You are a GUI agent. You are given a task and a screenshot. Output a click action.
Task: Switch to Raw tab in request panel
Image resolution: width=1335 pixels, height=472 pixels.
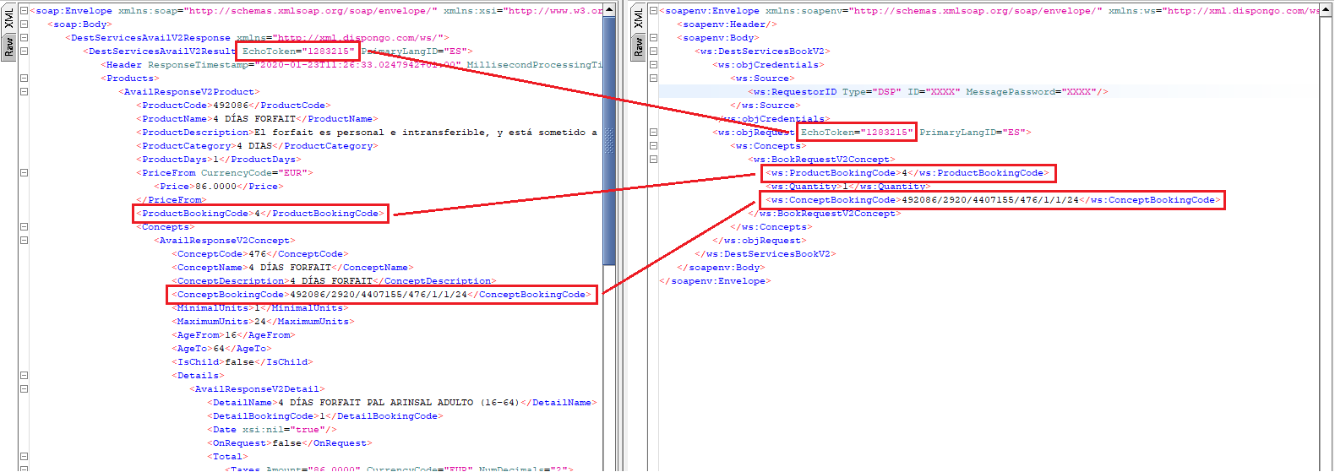pyautogui.click(x=639, y=46)
